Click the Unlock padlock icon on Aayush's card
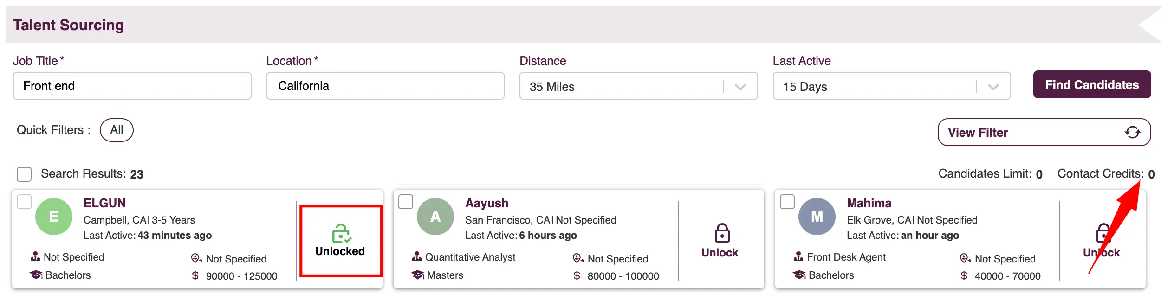Screen dimensions: 1161x294 (721, 233)
